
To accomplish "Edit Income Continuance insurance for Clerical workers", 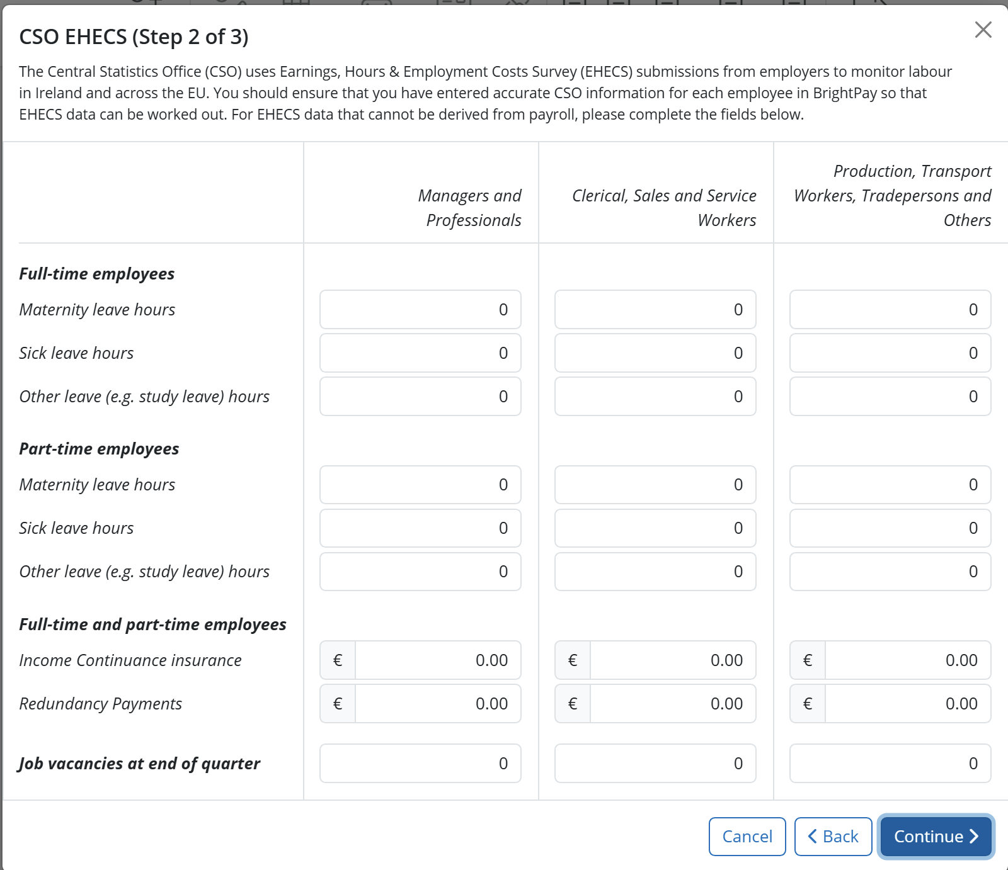I will (673, 660).
